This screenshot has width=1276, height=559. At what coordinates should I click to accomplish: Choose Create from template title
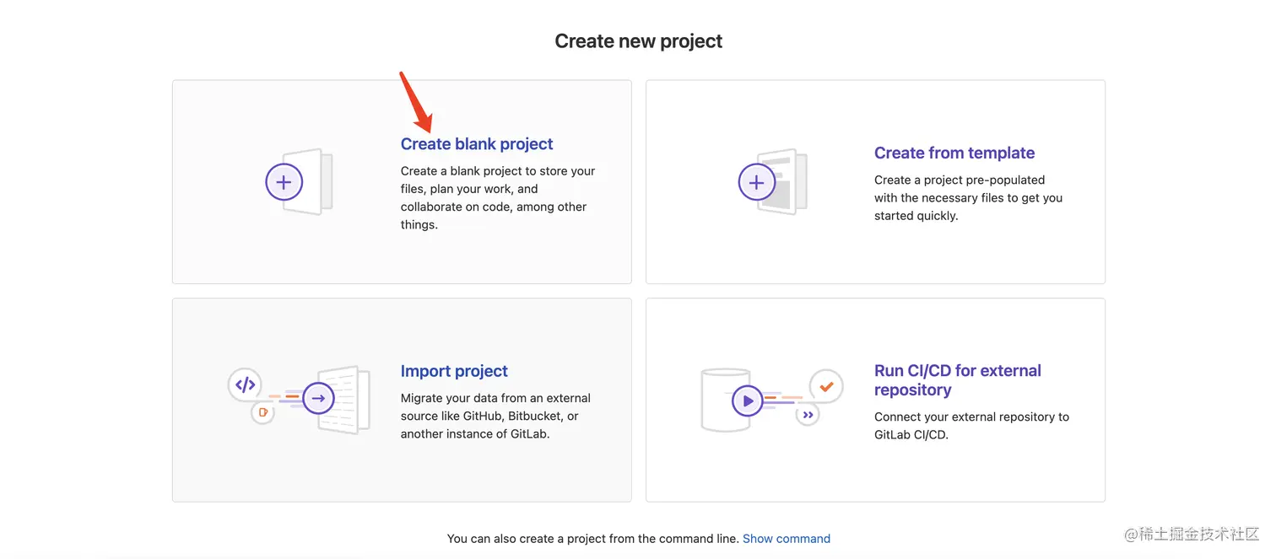pyautogui.click(x=954, y=153)
